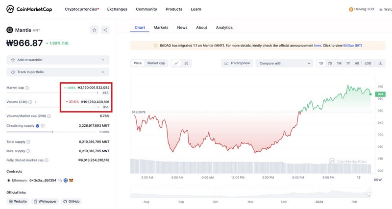392x209 pixels.
Task: Click the Total supply info icon
Action: point(28,142)
